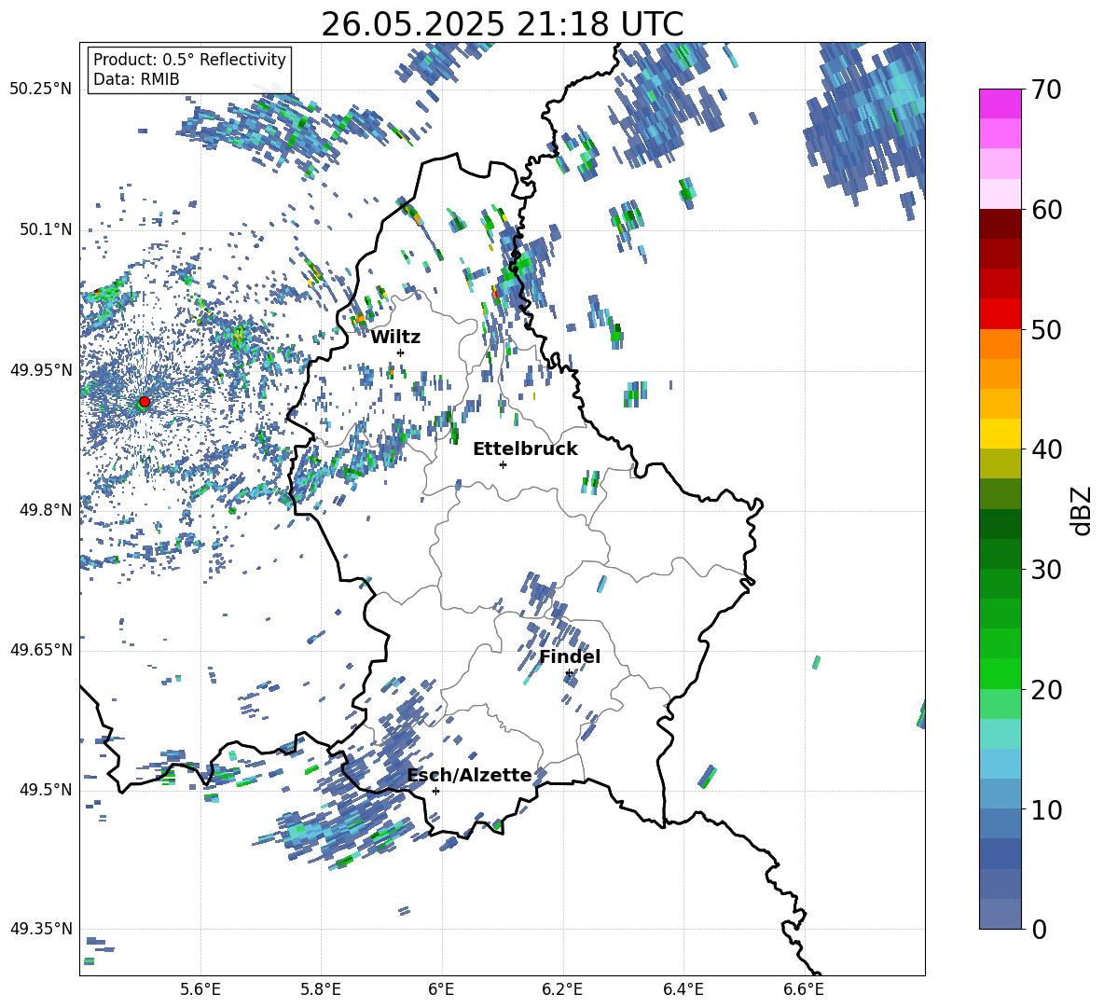The height and width of the screenshot is (1008, 1104).
Task: Click the bright red colorbar segment near 50
Action: coord(1000,314)
